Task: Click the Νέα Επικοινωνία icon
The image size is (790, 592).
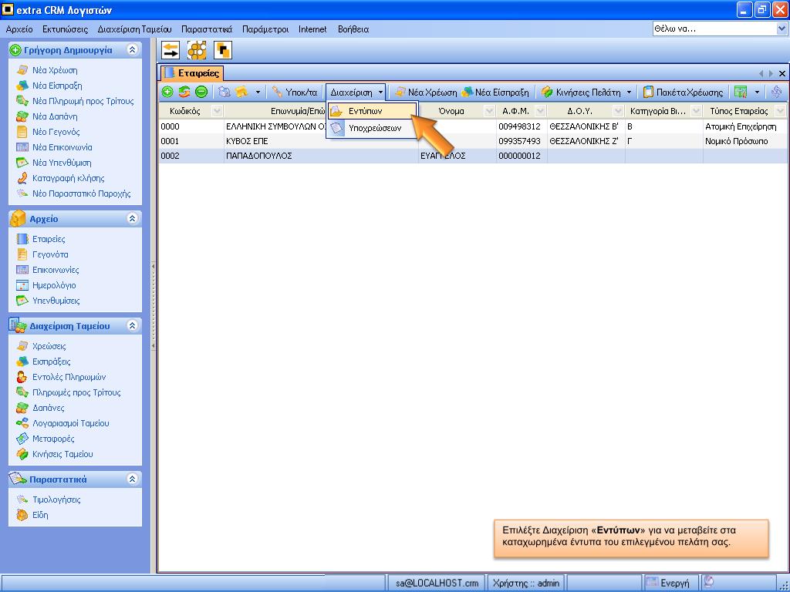Action: click(x=22, y=147)
